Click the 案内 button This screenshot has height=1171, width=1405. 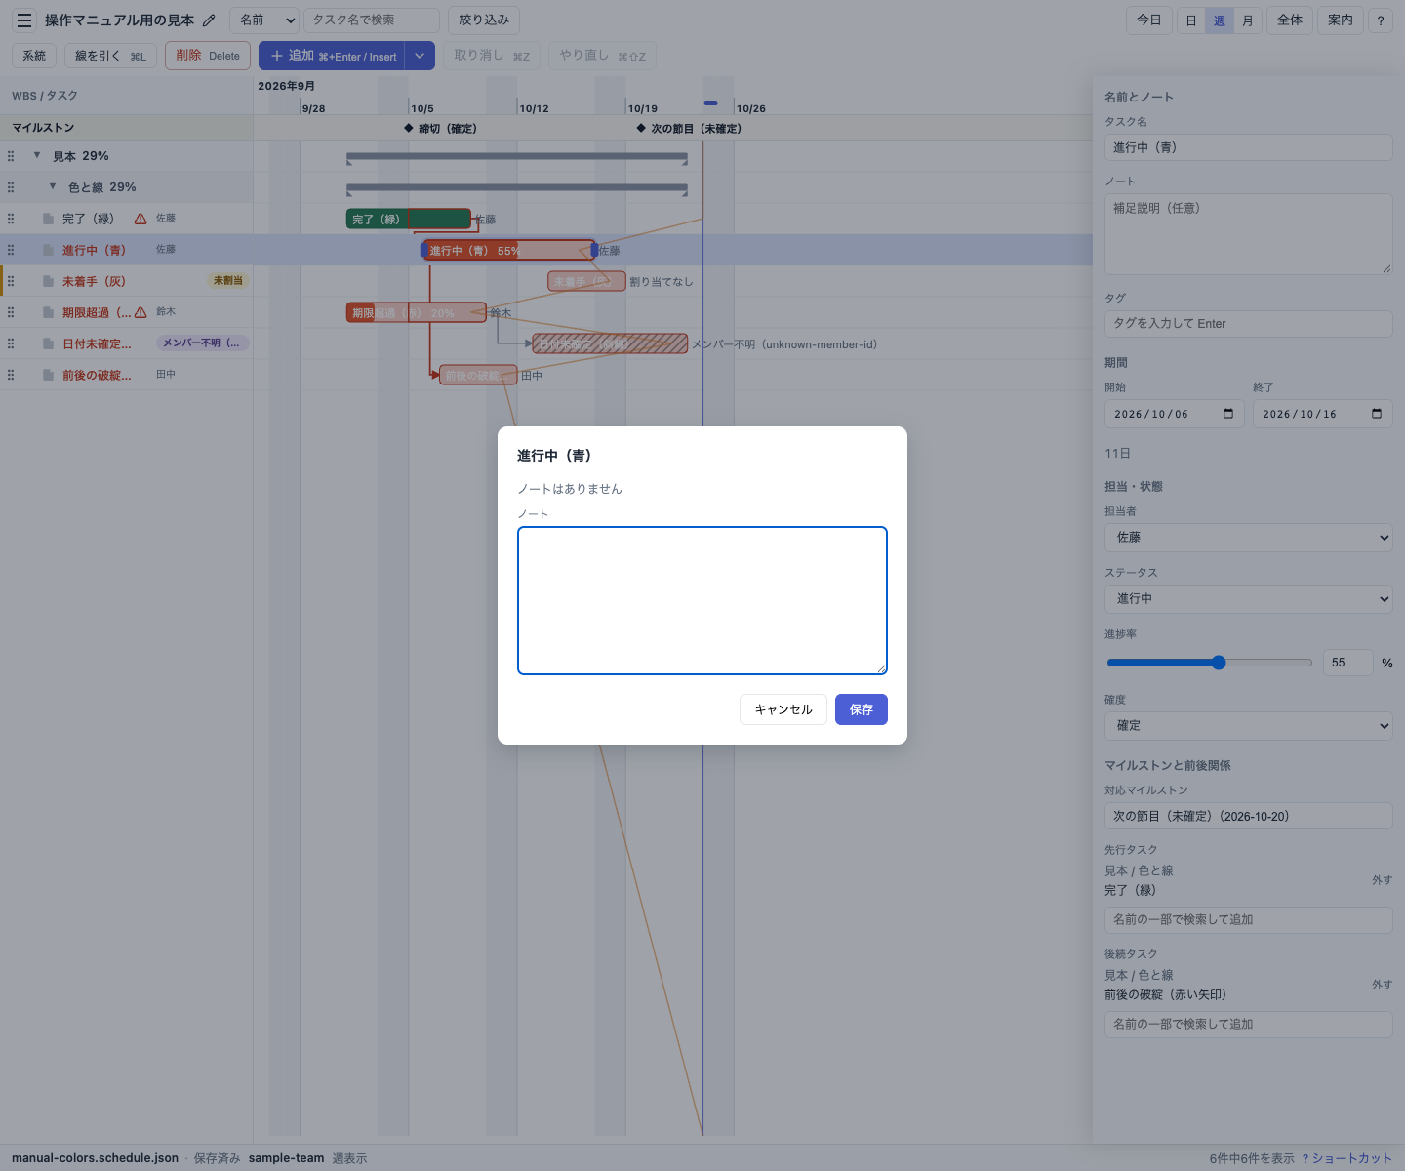(x=1341, y=20)
